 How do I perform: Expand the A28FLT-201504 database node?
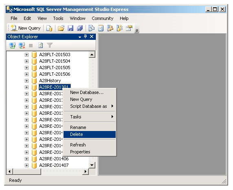click(26, 61)
